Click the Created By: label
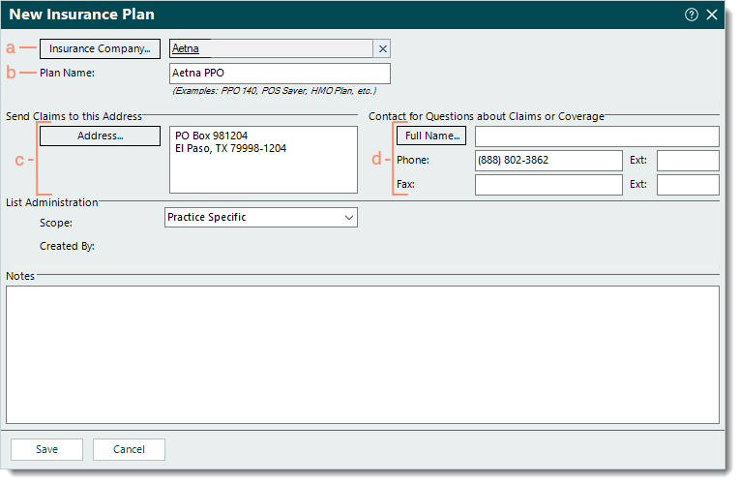This screenshot has width=740, height=484. 67,246
